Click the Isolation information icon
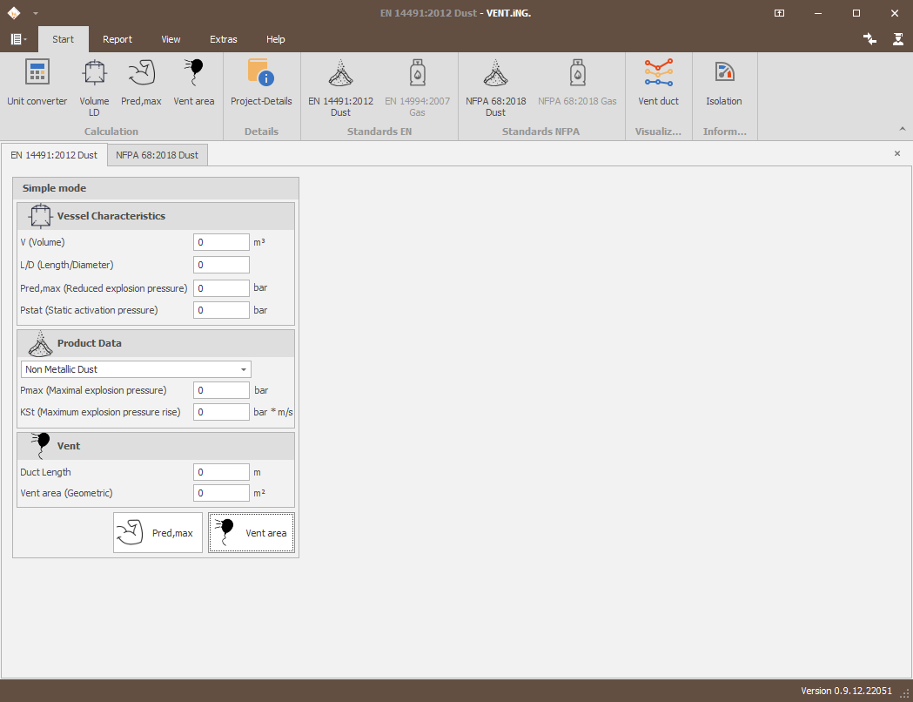This screenshot has height=702, width=913. click(x=724, y=84)
